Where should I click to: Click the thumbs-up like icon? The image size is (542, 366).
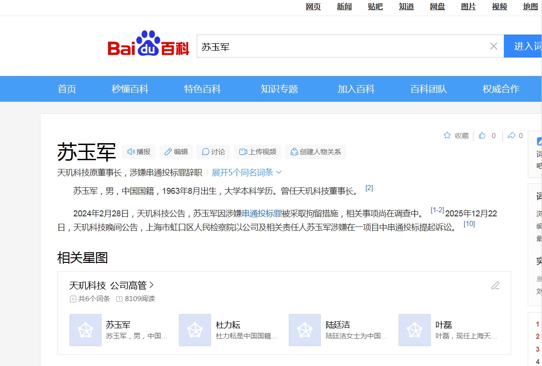point(482,135)
